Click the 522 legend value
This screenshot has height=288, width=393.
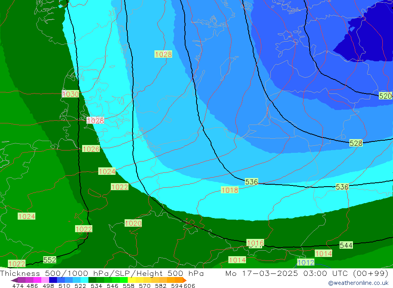point(80,286)
